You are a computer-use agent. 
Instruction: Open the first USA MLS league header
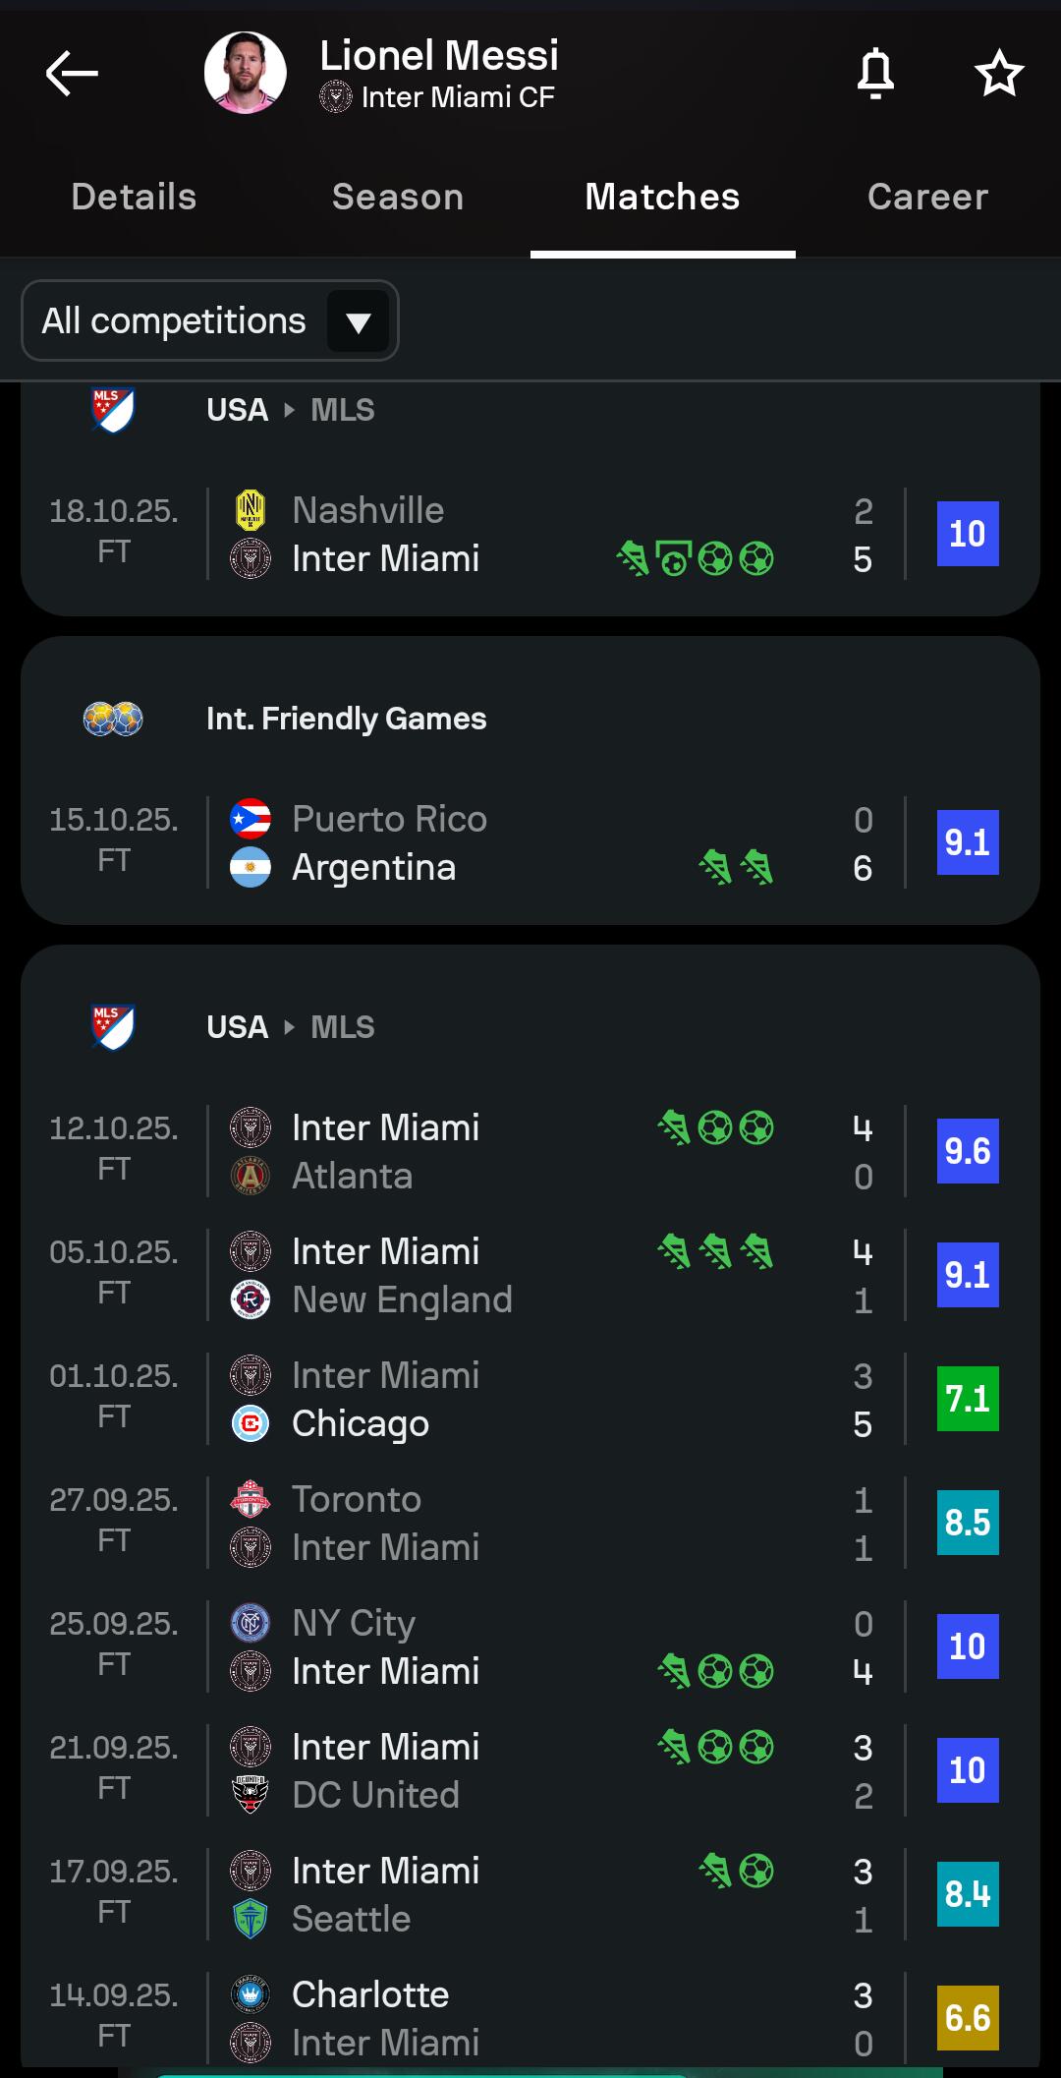[x=291, y=410]
